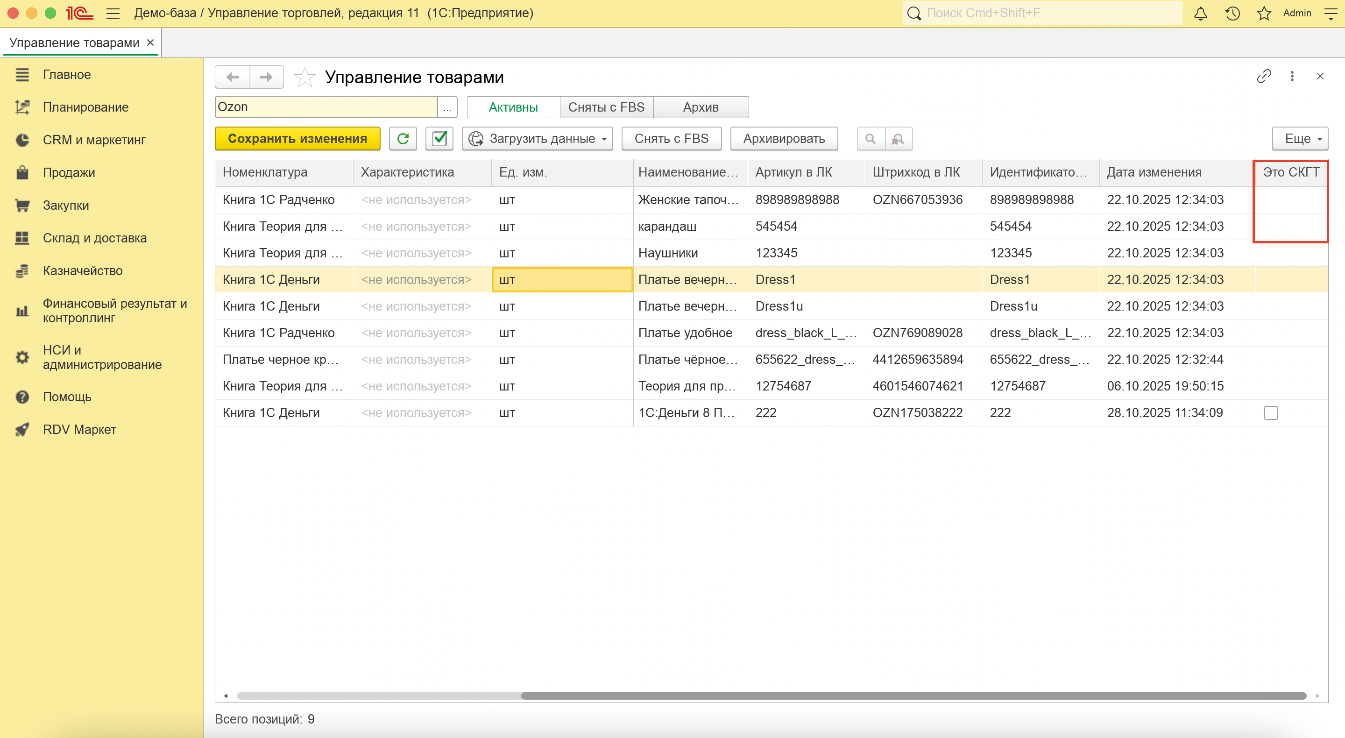Copy link with the chain icon
The width and height of the screenshot is (1345, 738).
(x=1264, y=76)
